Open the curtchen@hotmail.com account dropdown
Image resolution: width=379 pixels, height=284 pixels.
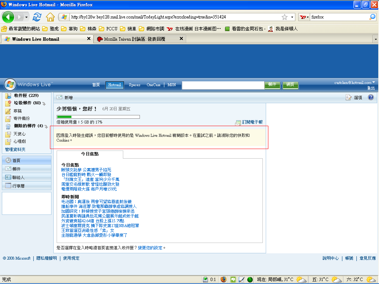click(355, 82)
